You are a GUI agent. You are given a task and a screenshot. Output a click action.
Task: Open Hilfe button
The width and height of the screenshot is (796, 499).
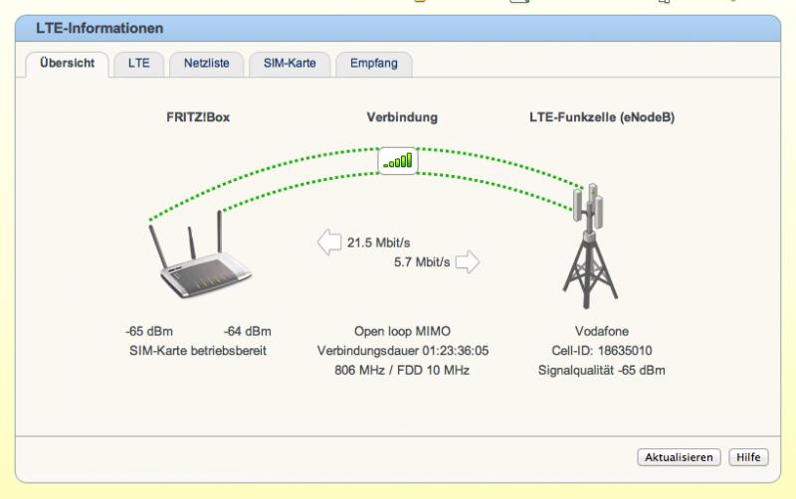point(748,457)
